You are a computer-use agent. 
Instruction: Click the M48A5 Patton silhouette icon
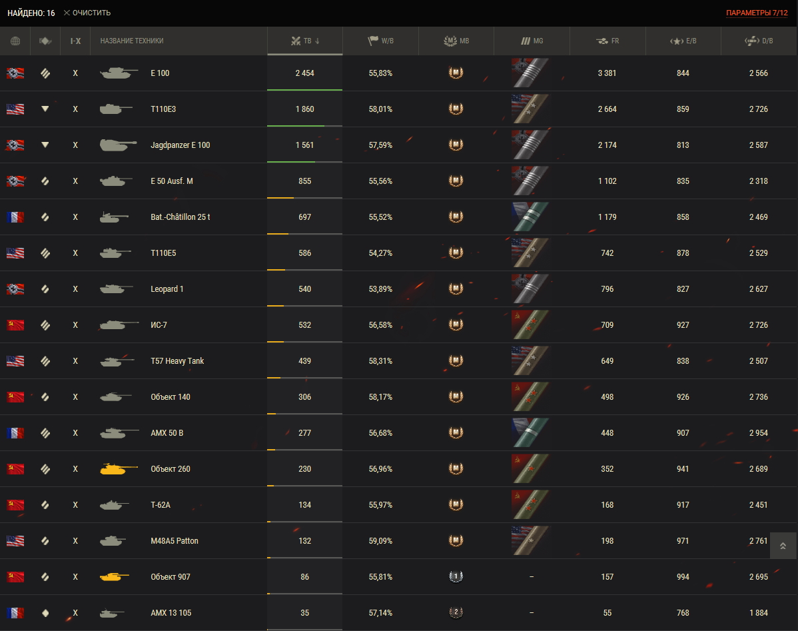(x=113, y=541)
